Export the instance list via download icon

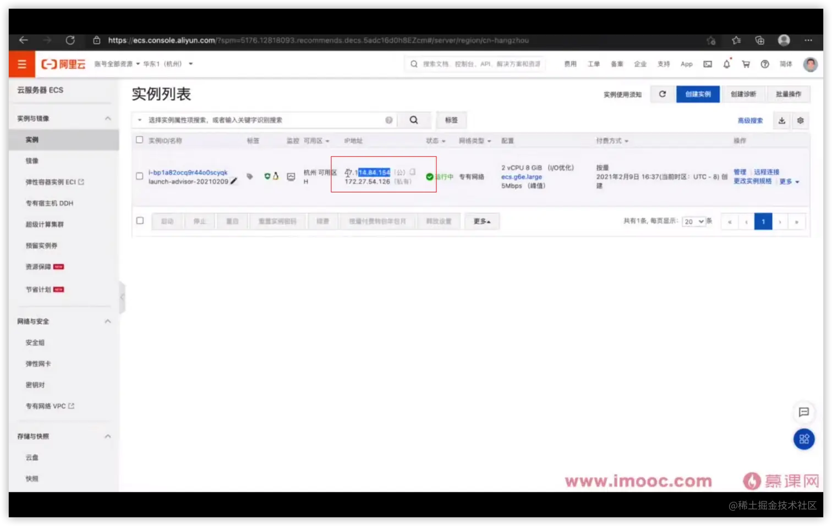click(781, 120)
